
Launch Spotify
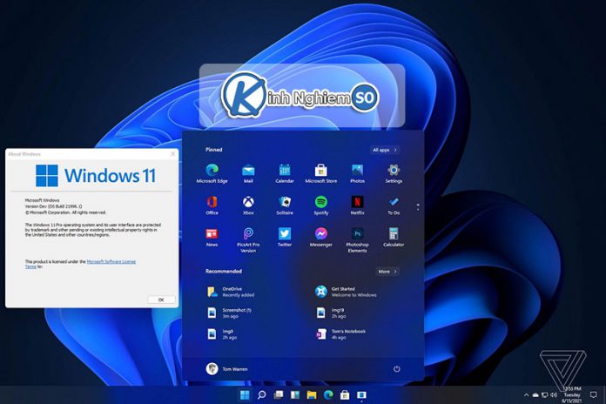(x=320, y=205)
